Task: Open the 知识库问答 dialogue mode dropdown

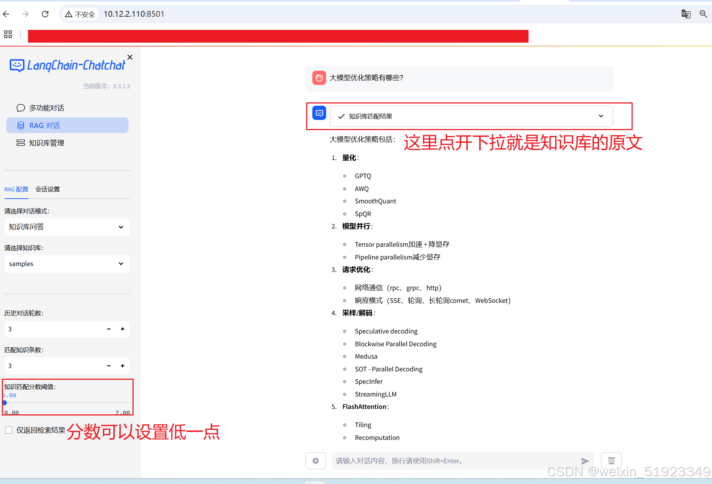Action: click(x=67, y=227)
